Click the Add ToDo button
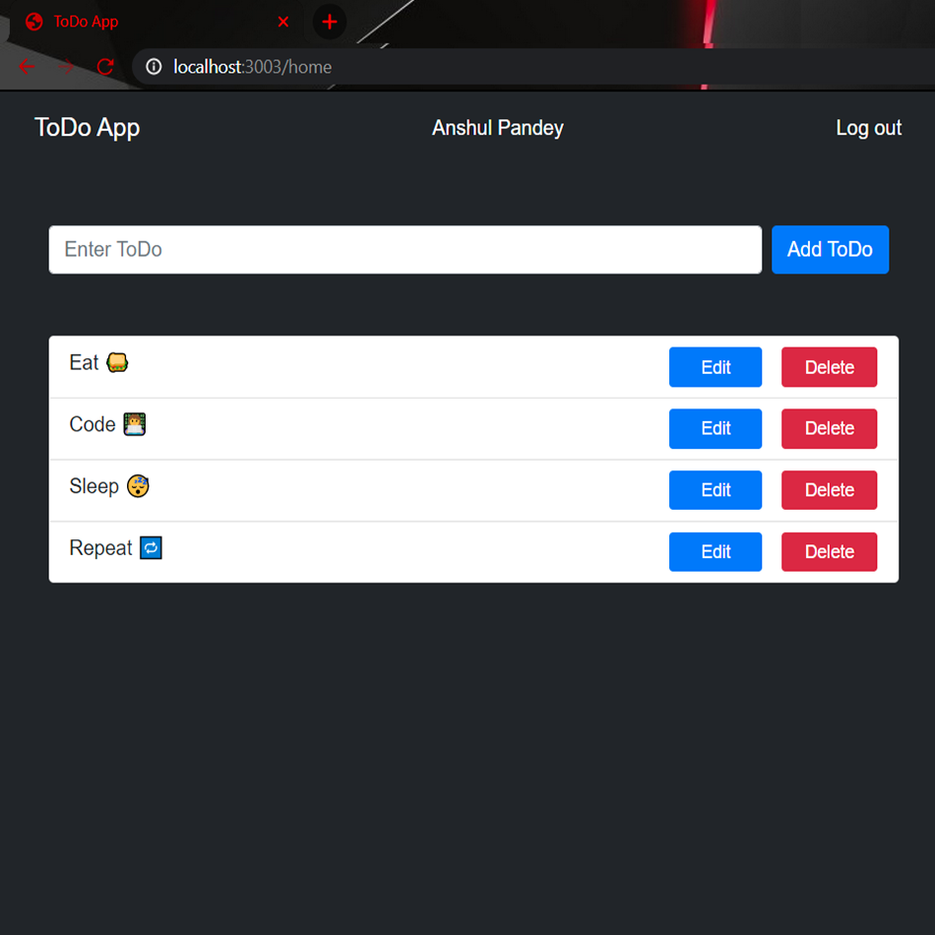The image size is (935, 935). coord(830,249)
